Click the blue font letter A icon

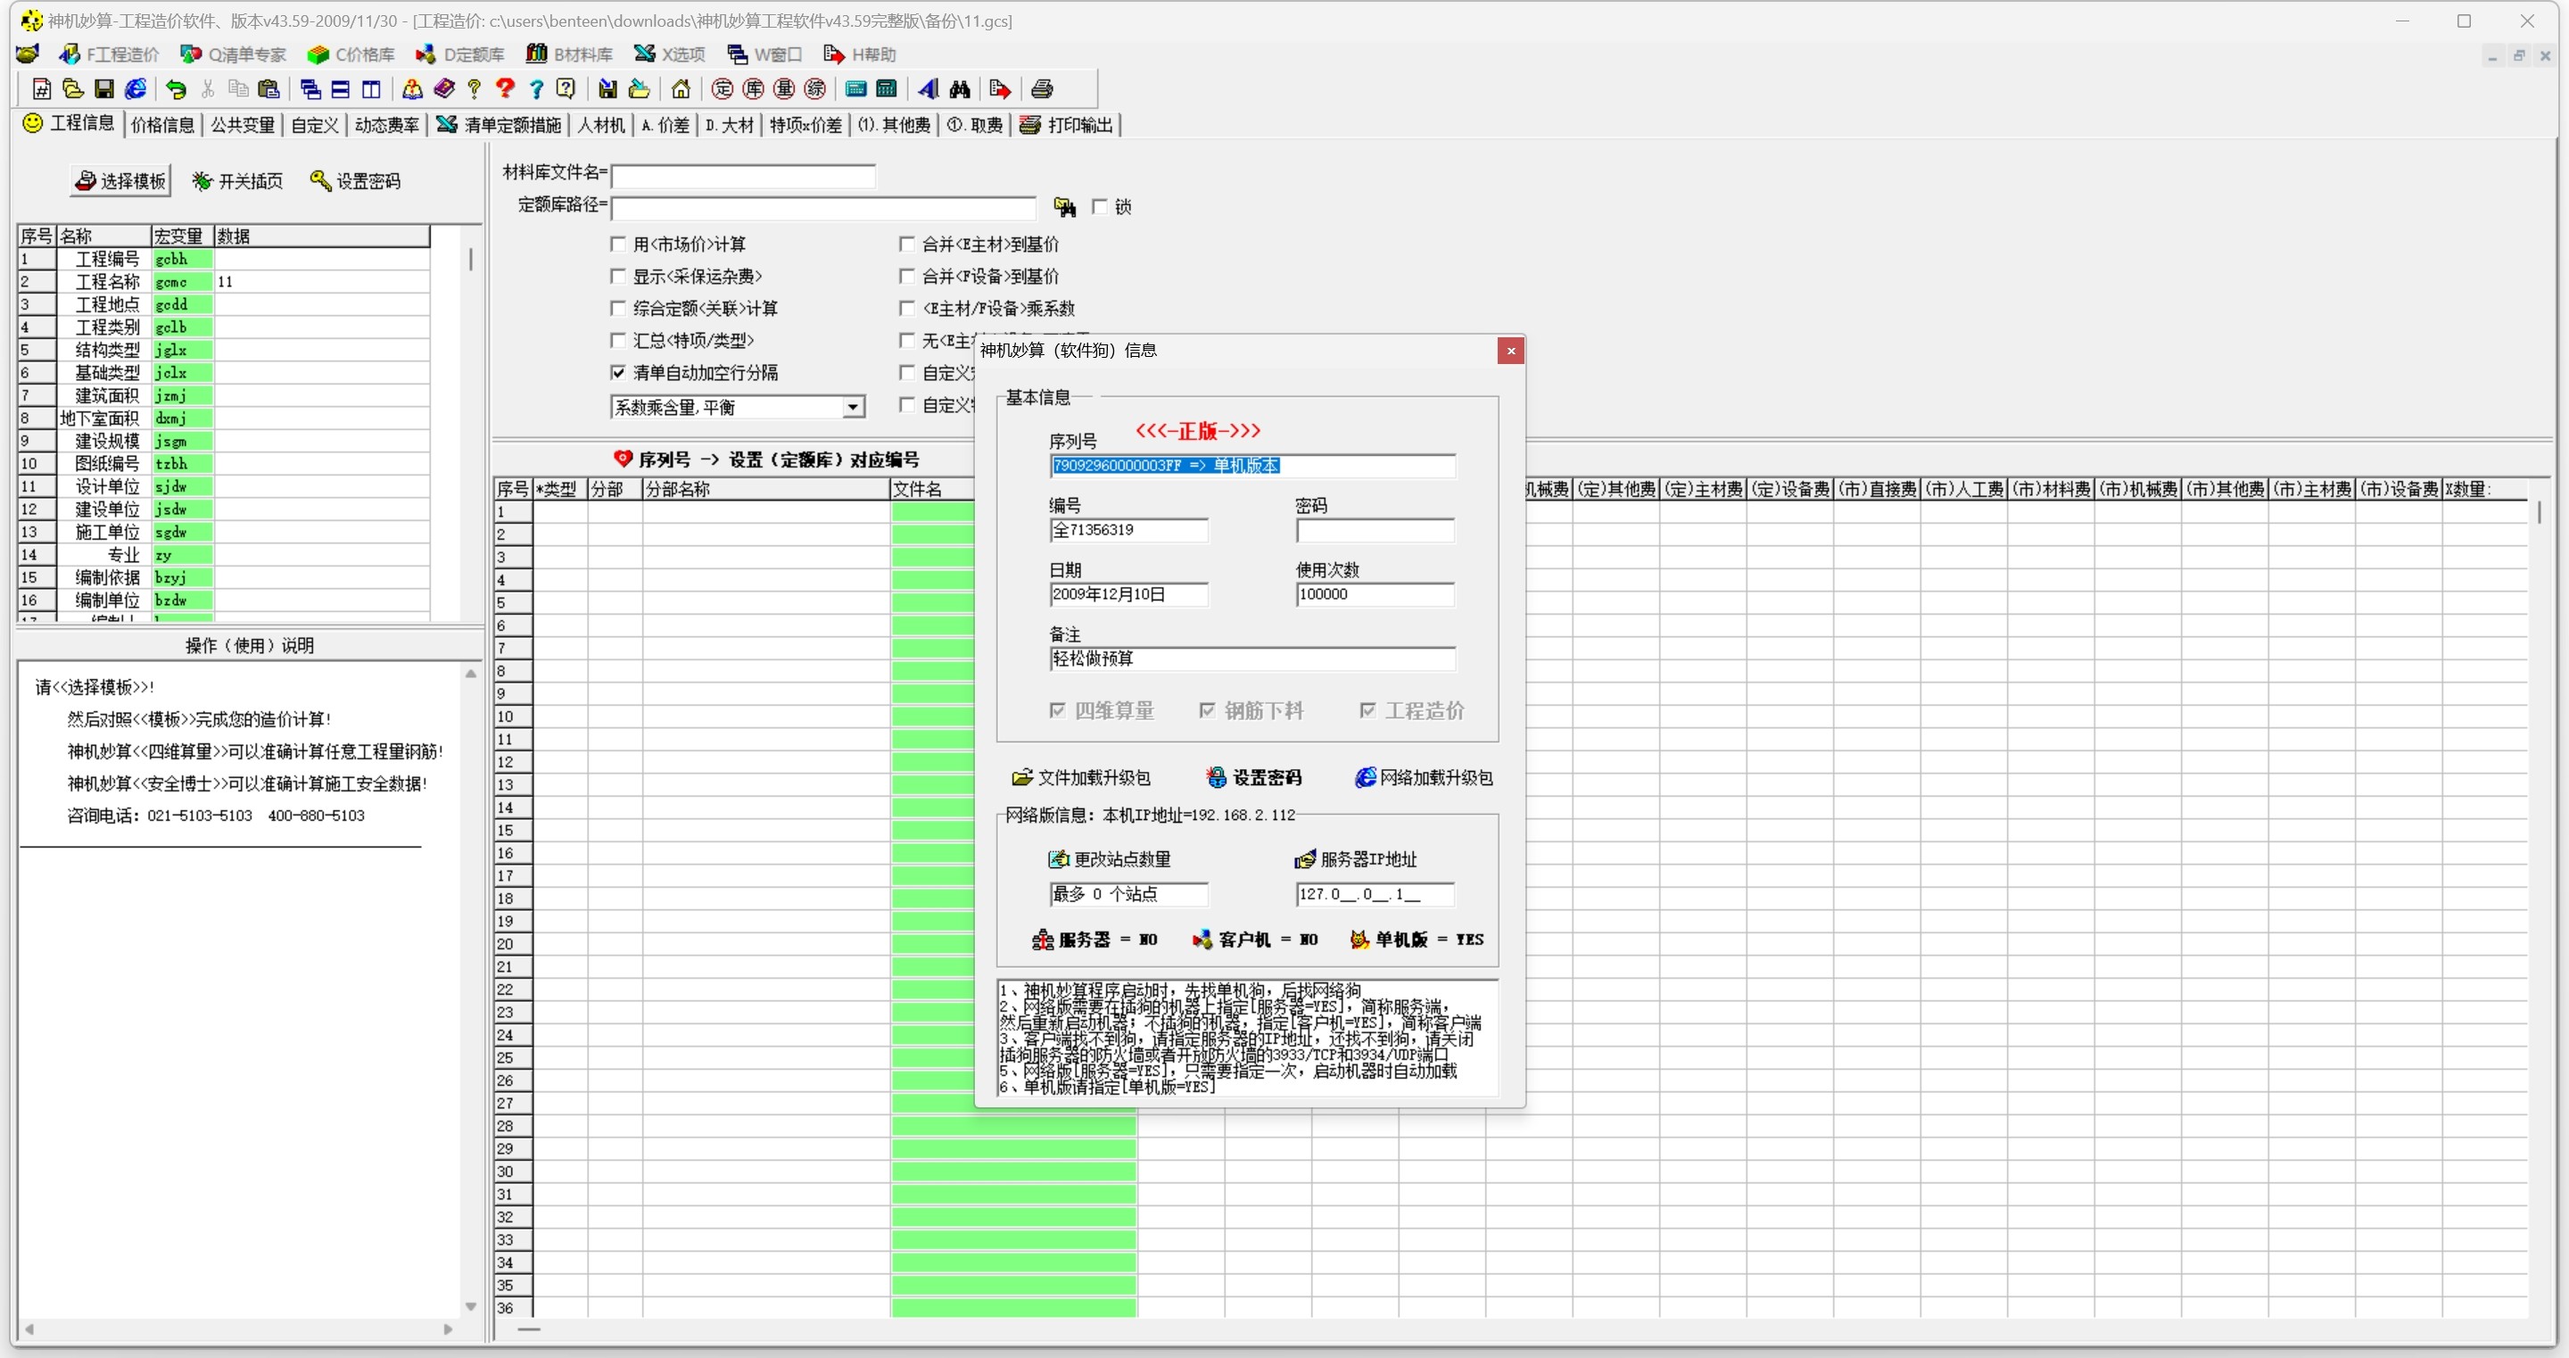pyautogui.click(x=929, y=89)
